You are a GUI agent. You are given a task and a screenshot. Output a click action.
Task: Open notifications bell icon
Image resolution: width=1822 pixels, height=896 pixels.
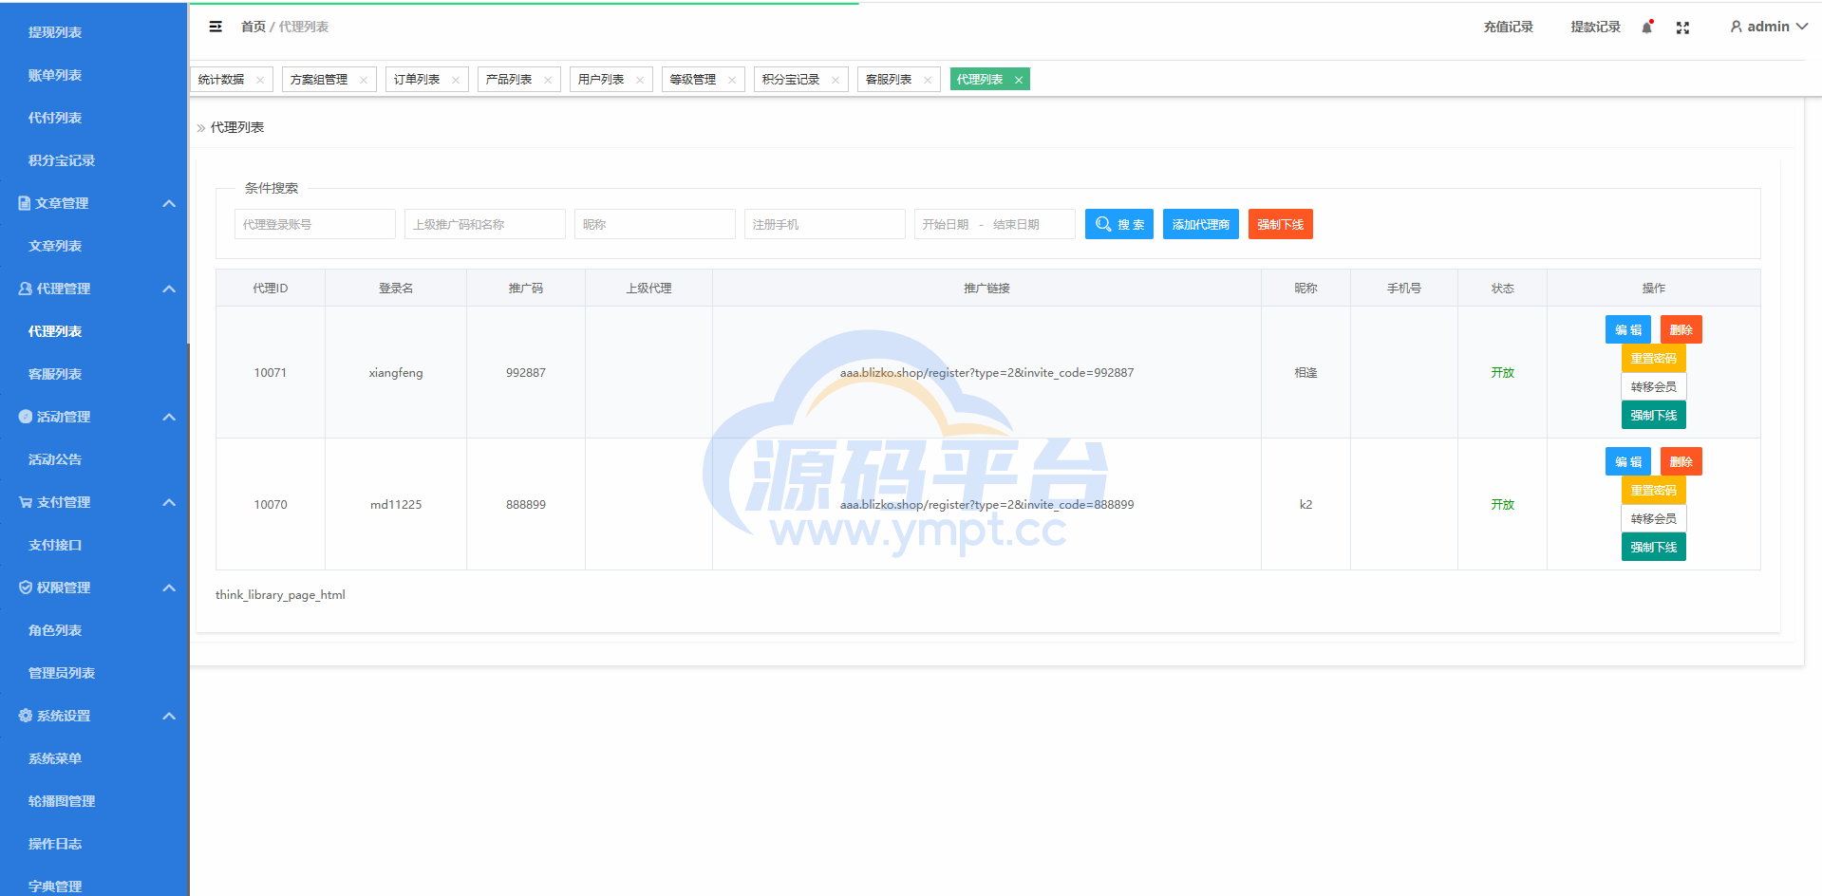(x=1647, y=28)
